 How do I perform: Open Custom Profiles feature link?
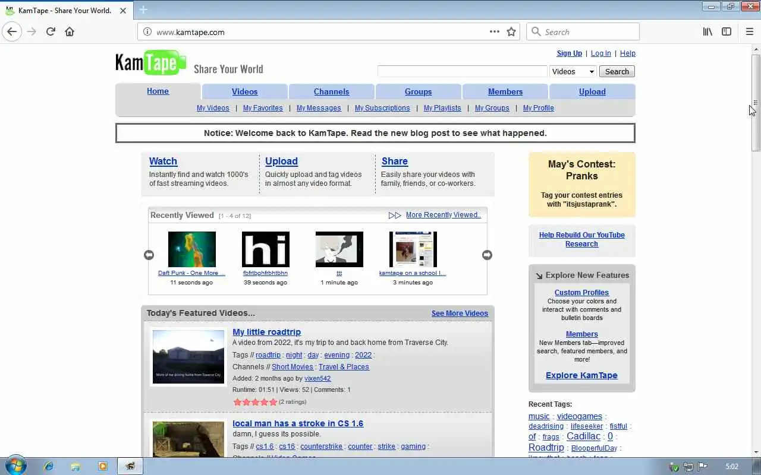[581, 293]
